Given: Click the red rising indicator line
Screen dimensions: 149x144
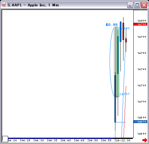Looking at the screenshot, I should [125, 112].
